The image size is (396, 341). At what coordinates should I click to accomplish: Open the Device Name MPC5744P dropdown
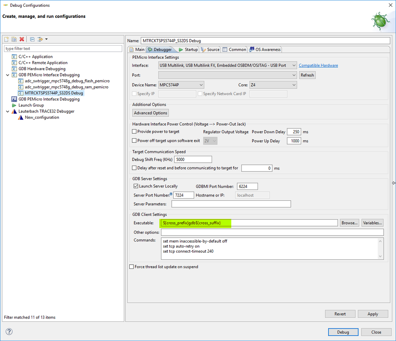tap(181, 85)
